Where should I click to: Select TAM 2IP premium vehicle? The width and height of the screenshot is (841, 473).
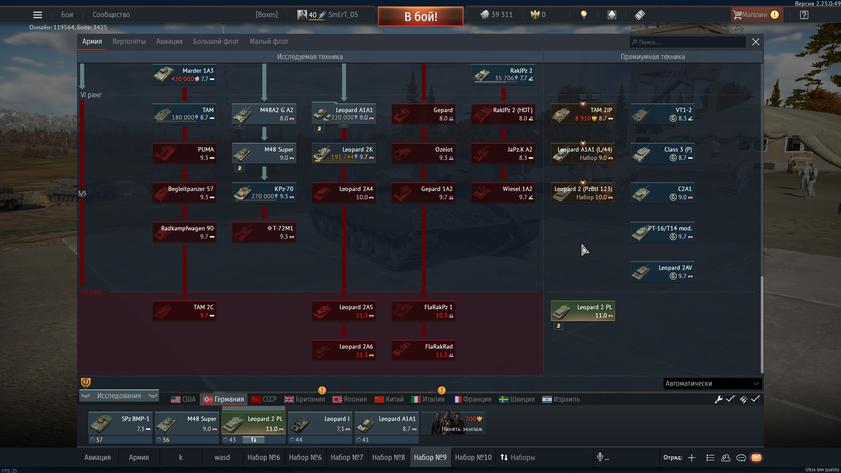(583, 114)
